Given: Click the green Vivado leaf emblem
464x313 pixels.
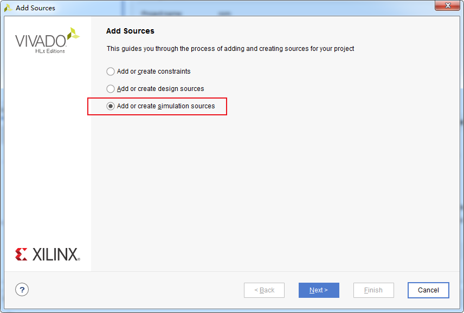Looking at the screenshot, I should pyautogui.click(x=73, y=34).
